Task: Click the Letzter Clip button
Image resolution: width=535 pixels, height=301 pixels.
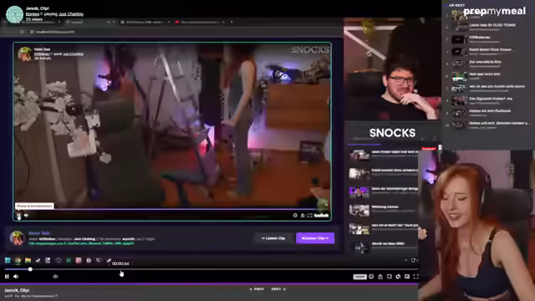Action: [x=273, y=238]
